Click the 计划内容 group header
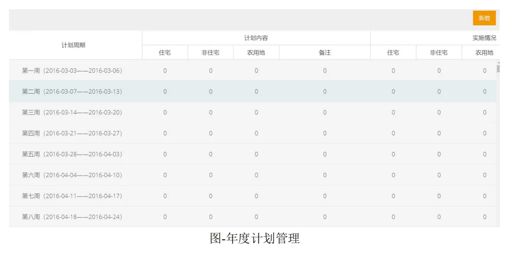 pyautogui.click(x=255, y=37)
